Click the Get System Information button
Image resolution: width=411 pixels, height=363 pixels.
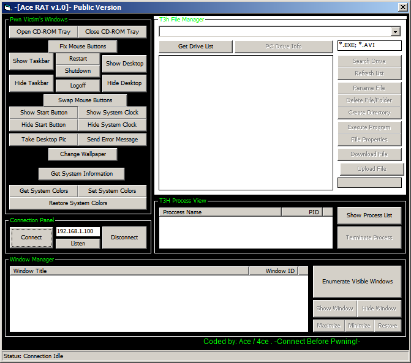81,174
